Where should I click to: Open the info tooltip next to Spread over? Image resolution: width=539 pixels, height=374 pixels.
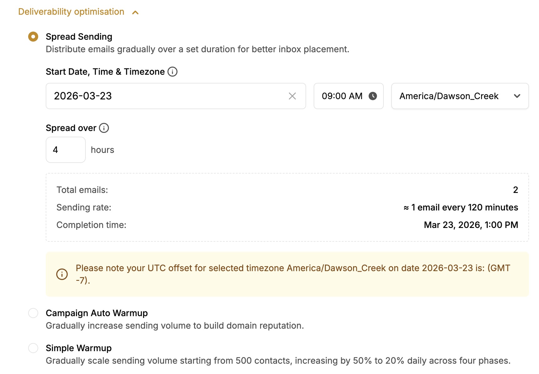[104, 128]
